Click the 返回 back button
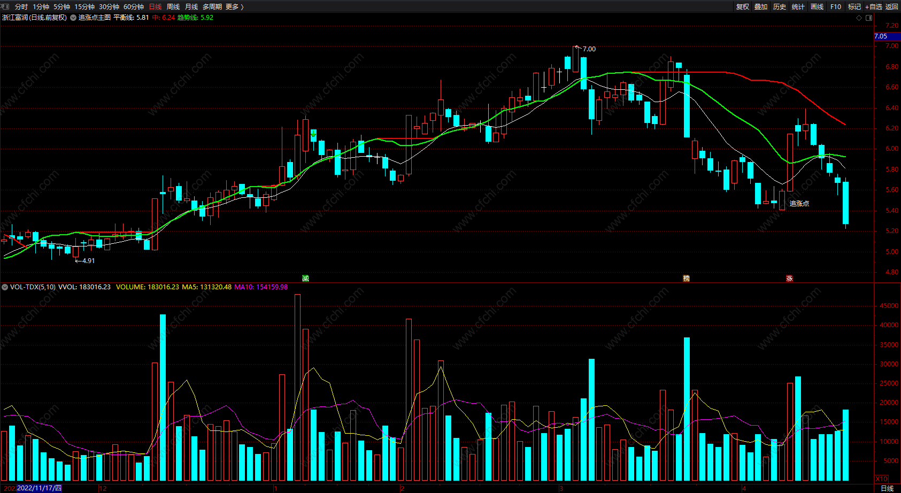 (892, 6)
